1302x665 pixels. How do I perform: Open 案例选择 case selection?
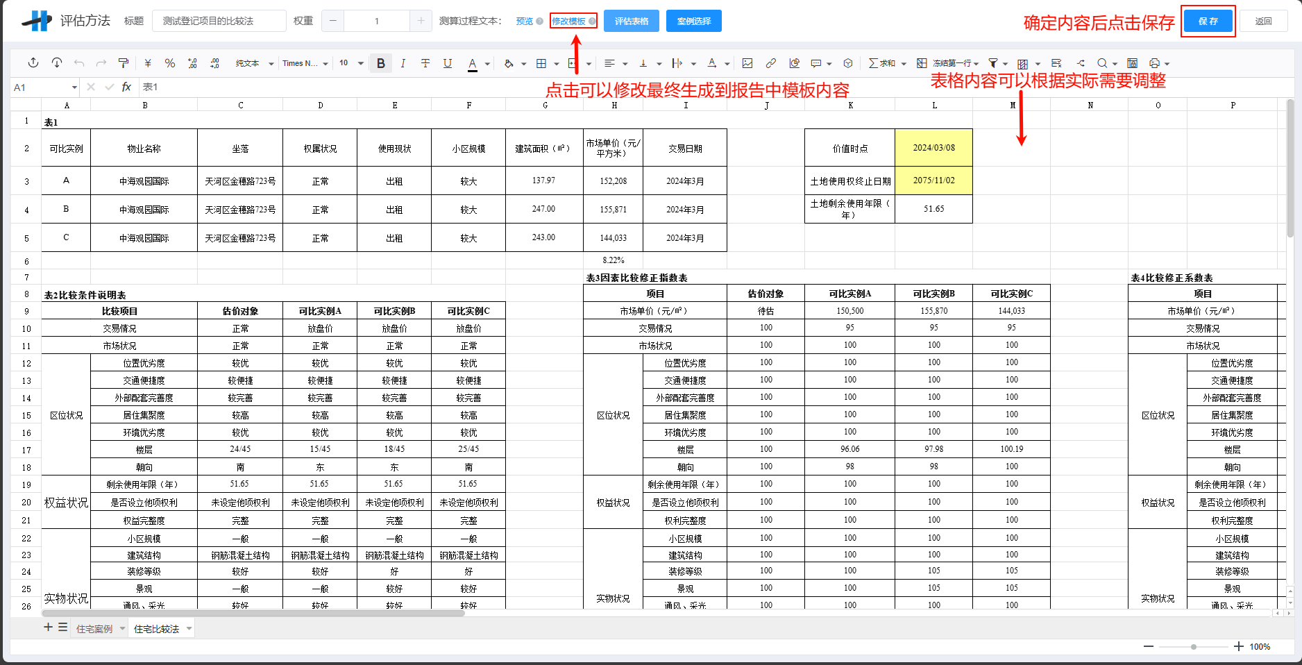pyautogui.click(x=693, y=21)
